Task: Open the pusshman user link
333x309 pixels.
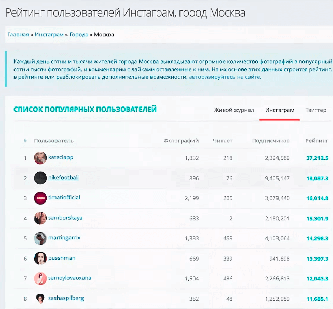Action: (x=62, y=258)
